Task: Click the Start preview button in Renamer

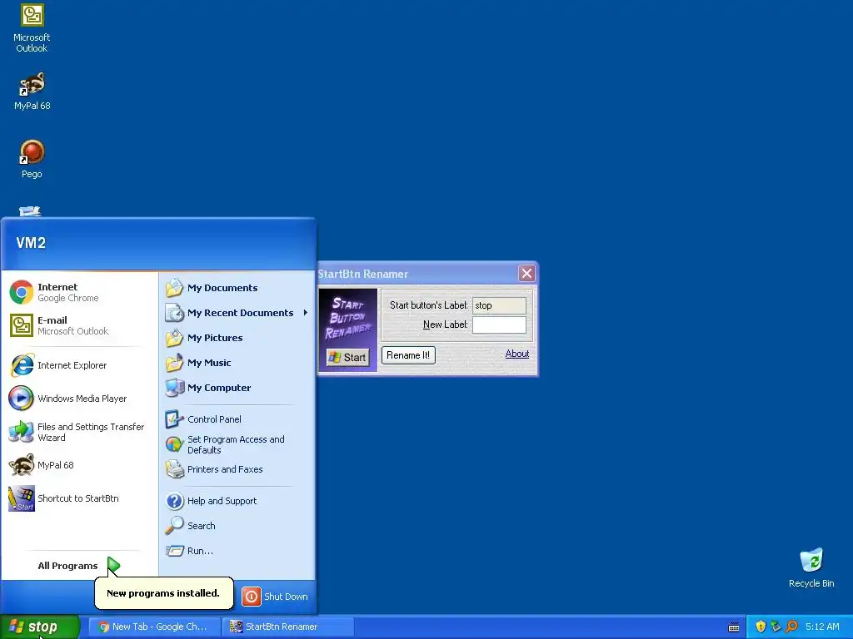Action: tap(348, 358)
